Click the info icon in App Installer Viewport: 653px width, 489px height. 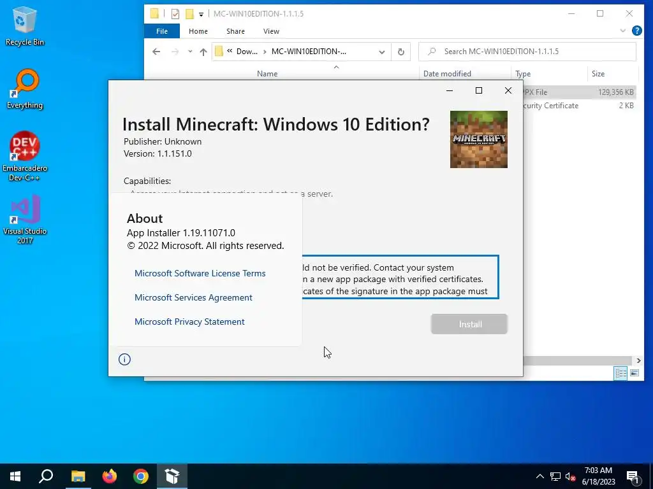(x=124, y=359)
